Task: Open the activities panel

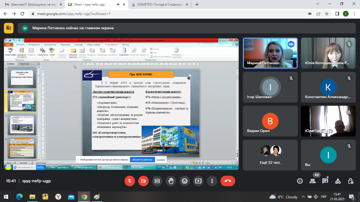Action: point(338,181)
